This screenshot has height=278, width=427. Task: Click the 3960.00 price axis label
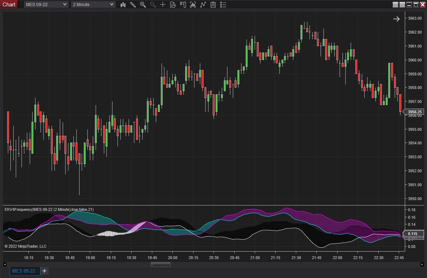[x=415, y=60]
